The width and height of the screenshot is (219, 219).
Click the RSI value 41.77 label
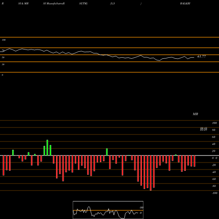click(201, 57)
